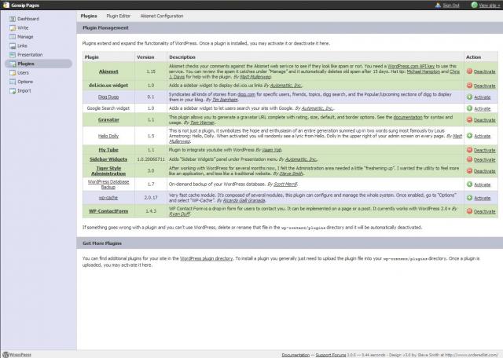
Task: Click Deactivate link for WP-ContactForm
Action: pyautogui.click(x=484, y=211)
